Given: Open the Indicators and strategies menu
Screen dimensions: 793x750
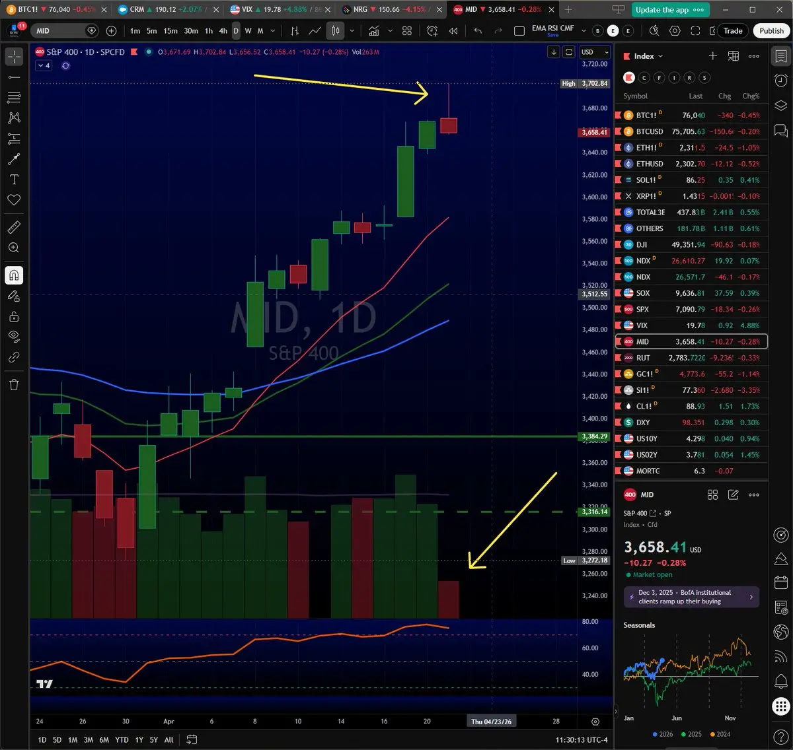Looking at the screenshot, I should click(374, 31).
